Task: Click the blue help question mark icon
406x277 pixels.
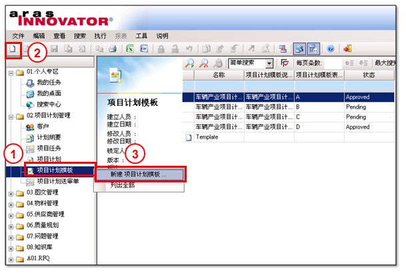Action: 331,49
